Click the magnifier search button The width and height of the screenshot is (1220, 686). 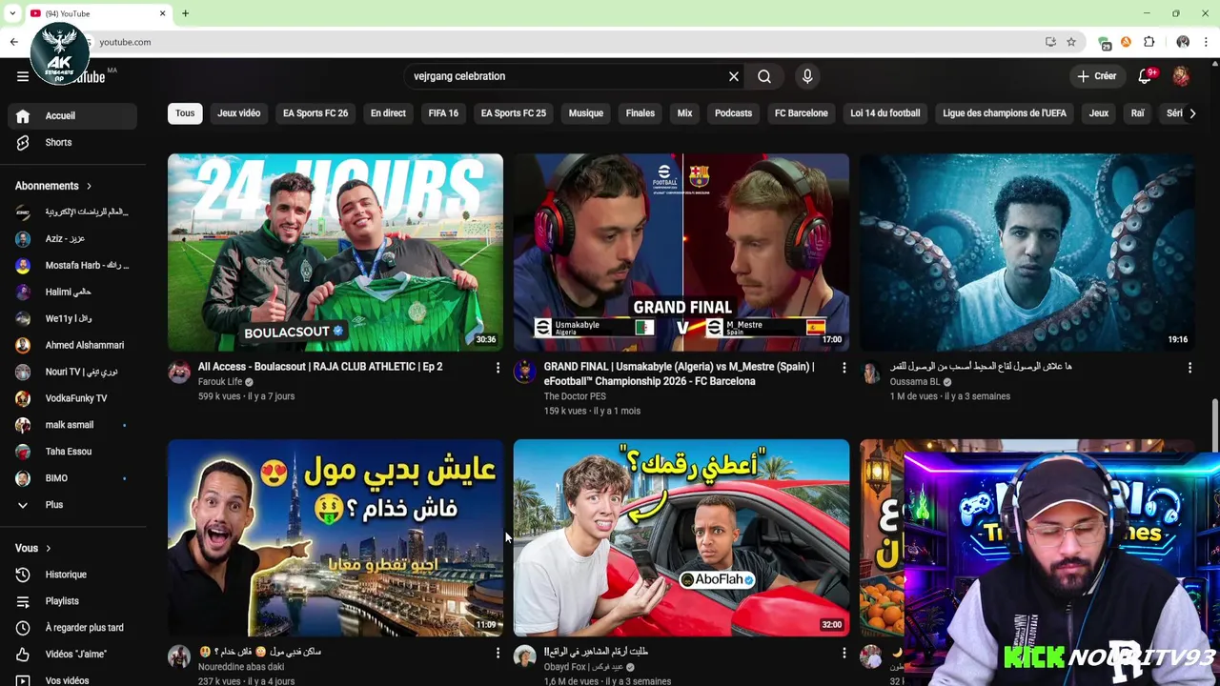tap(764, 76)
